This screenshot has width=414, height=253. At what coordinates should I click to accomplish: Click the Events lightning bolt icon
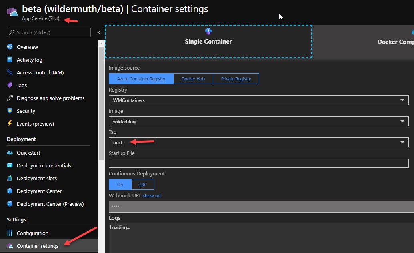(x=10, y=124)
